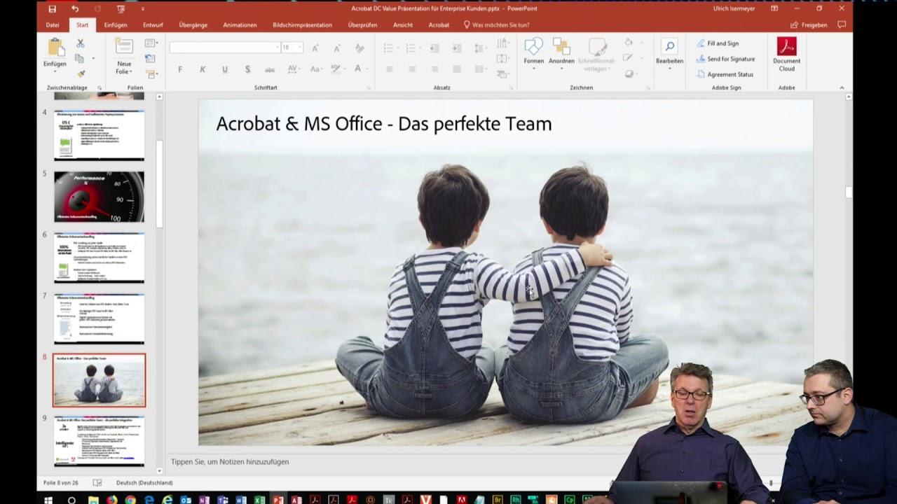Viewport: 897px width, 504px height.
Task: Open the Entwurf tab
Action: [x=153, y=24]
